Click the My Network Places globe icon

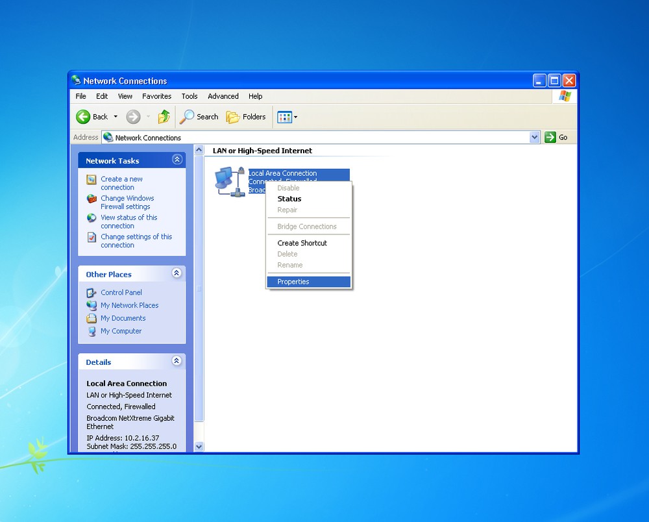(x=91, y=305)
